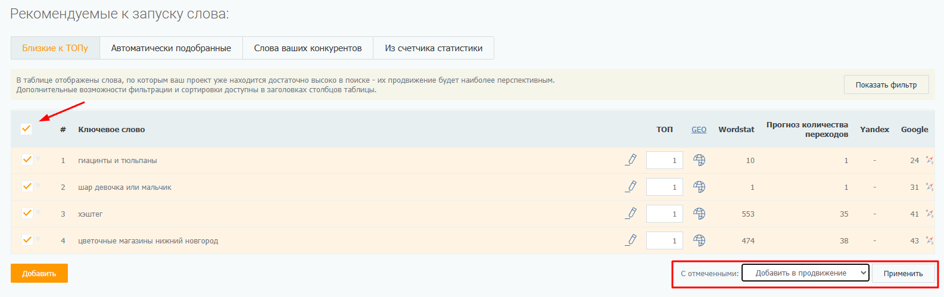Uncheck the row checkbox for 'хэштег'
The image size is (944, 297).
(27, 213)
